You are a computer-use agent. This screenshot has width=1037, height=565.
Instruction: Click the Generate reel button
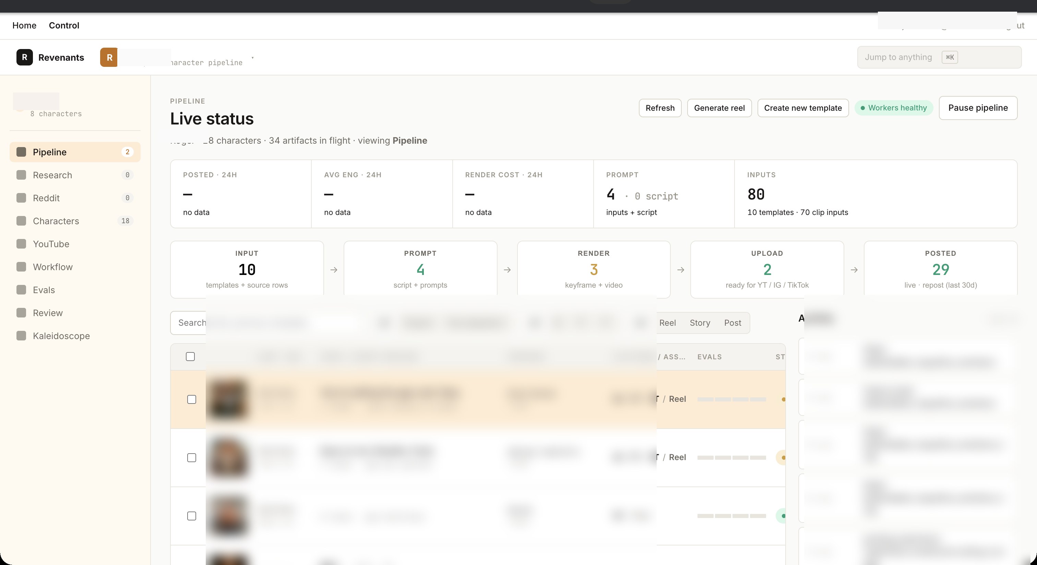tap(719, 108)
